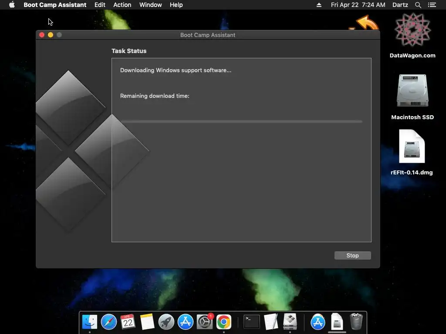Minimize the Boot Camp Assistant window

pos(51,35)
